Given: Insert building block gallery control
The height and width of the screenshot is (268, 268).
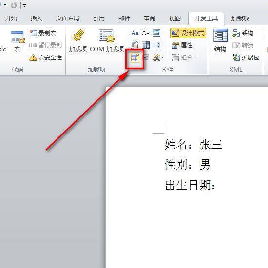Looking at the screenshot, I should click(135, 45).
